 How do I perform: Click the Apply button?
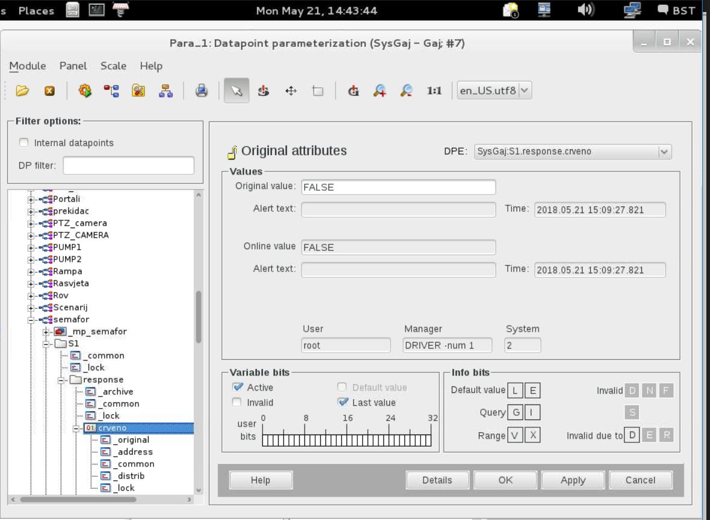(572, 480)
